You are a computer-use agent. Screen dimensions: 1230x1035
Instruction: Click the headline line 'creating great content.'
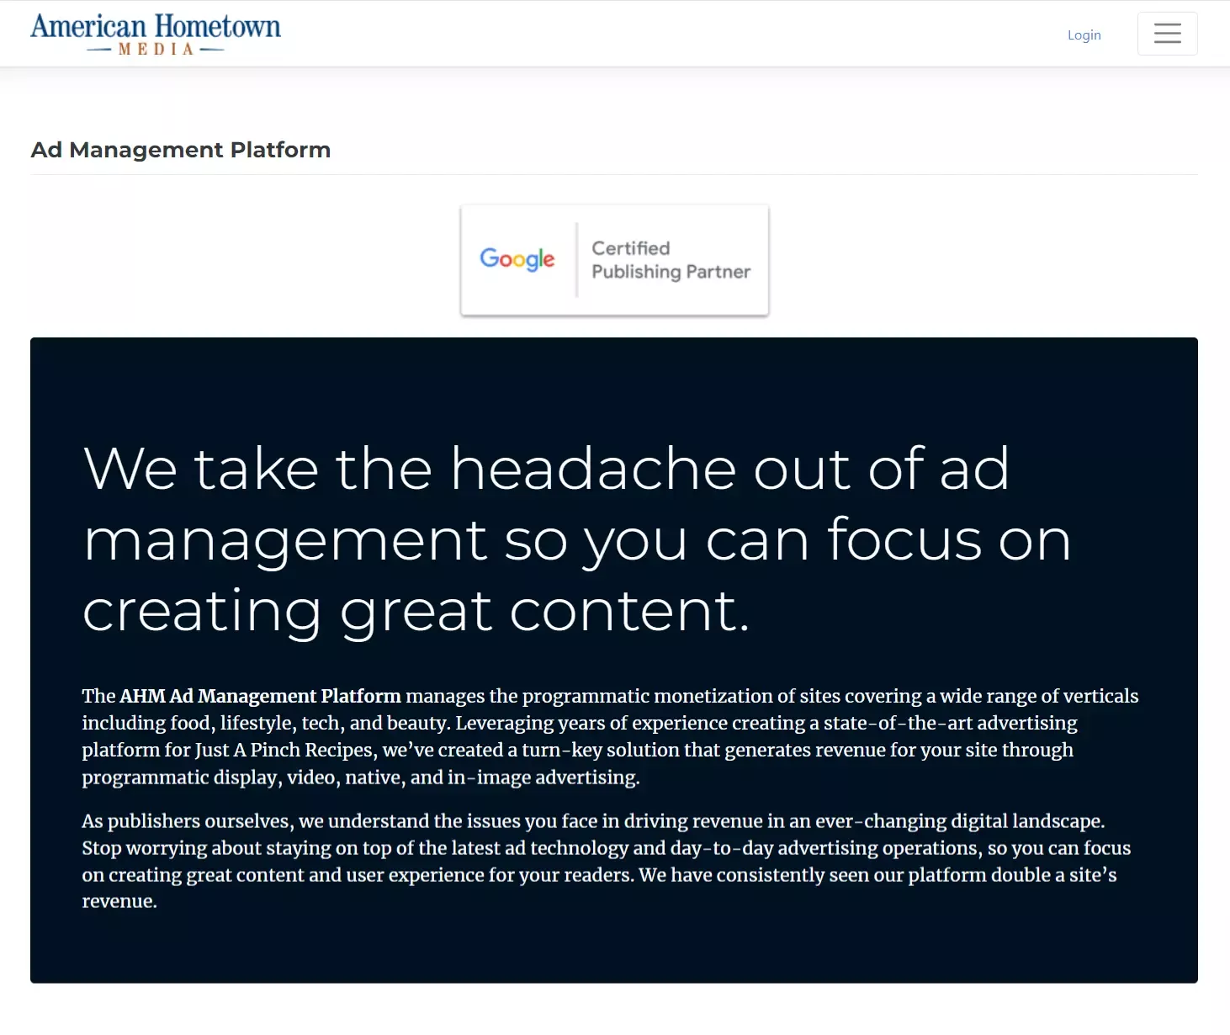click(416, 610)
